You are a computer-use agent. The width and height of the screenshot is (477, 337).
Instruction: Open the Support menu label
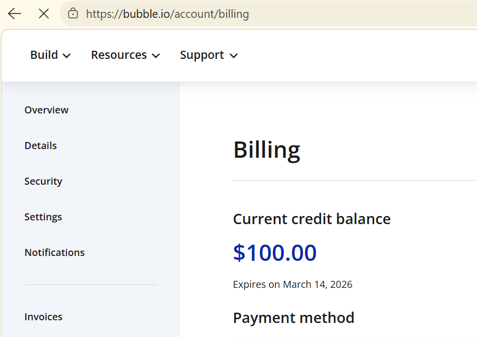pos(202,55)
